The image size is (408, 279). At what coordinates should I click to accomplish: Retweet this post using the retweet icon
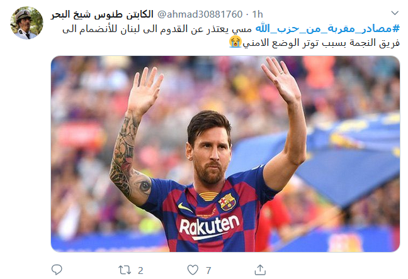(x=125, y=270)
